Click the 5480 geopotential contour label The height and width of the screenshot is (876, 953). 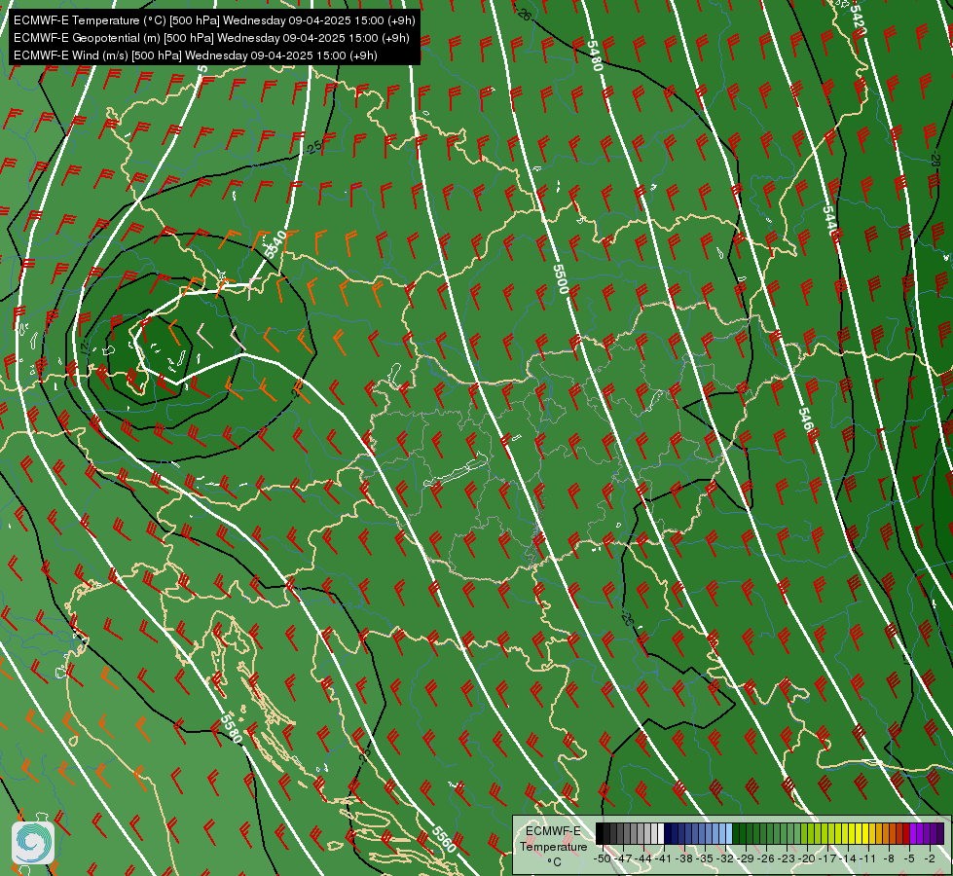coord(595,55)
